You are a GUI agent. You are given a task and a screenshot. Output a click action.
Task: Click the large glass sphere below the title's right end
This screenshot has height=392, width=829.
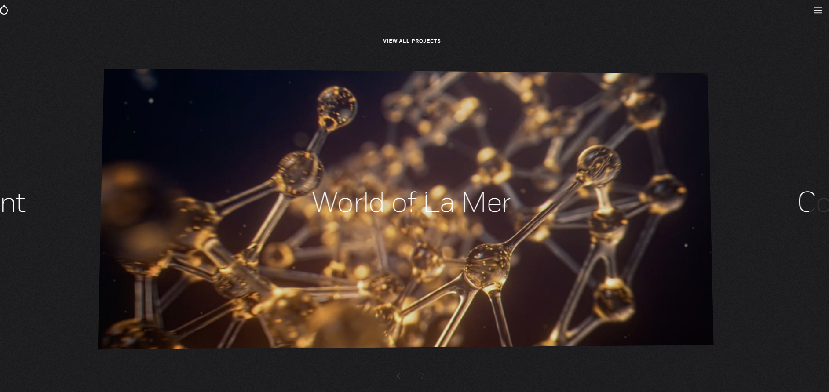point(488,263)
